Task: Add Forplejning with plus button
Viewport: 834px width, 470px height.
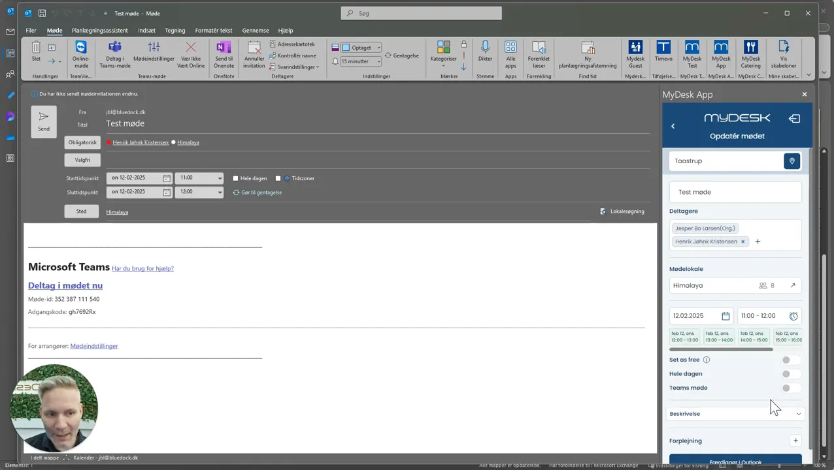Action: 795,441
